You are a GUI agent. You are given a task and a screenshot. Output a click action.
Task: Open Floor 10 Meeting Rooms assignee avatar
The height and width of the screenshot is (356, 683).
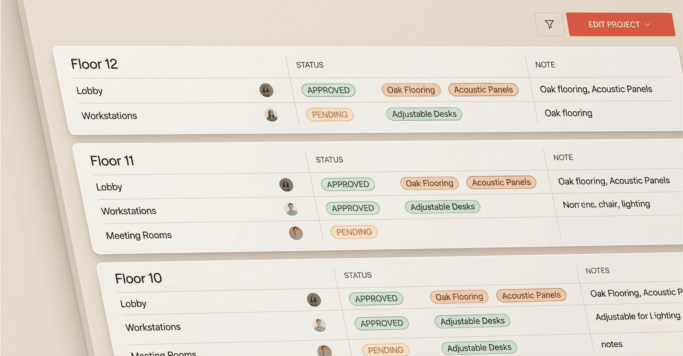pos(325,351)
